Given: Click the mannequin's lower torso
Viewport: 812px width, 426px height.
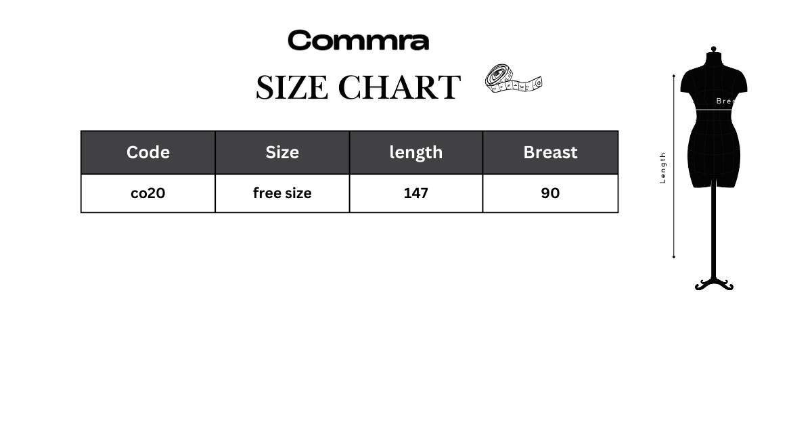Looking at the screenshot, I should point(714,159).
